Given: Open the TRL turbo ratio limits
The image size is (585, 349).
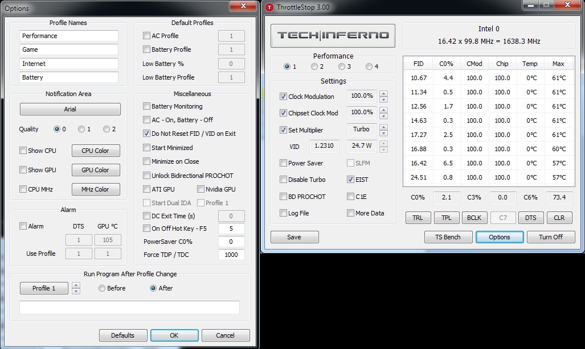Looking at the screenshot, I should click(x=418, y=218).
